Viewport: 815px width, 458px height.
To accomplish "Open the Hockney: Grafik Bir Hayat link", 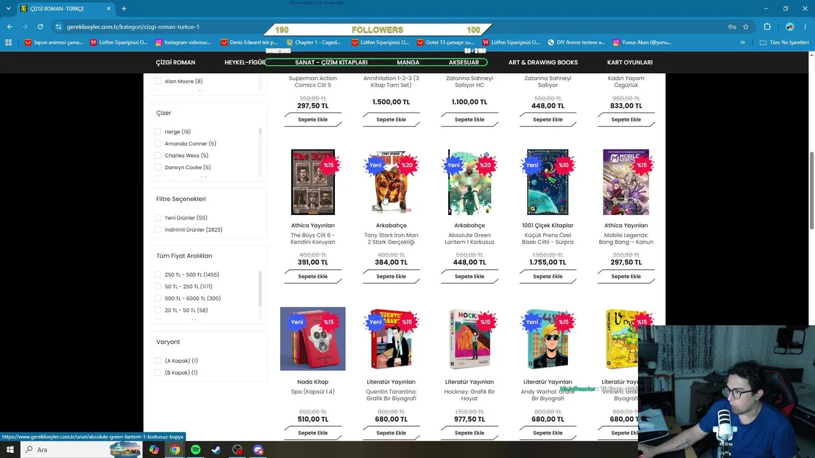I will coord(469,395).
